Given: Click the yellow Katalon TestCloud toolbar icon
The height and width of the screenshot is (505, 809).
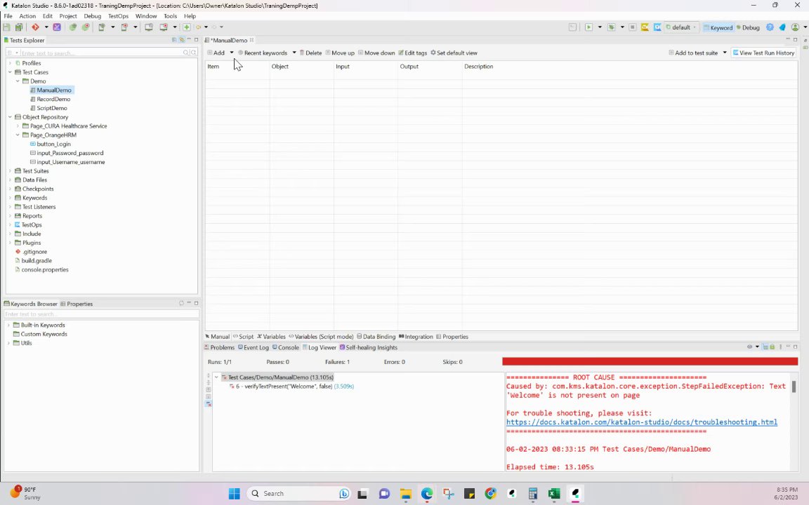Looking at the screenshot, I should (645, 27).
